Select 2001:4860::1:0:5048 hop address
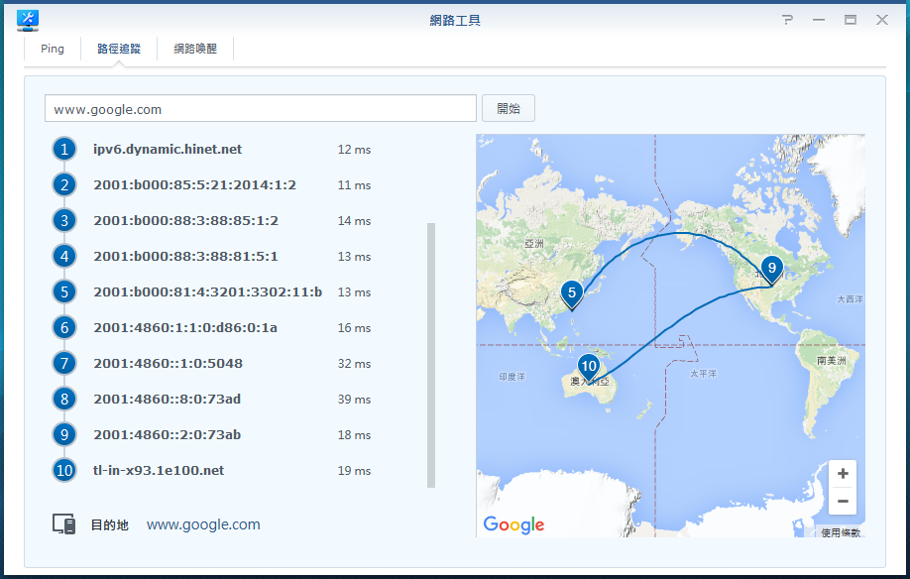The width and height of the screenshot is (910, 579). pyautogui.click(x=168, y=363)
